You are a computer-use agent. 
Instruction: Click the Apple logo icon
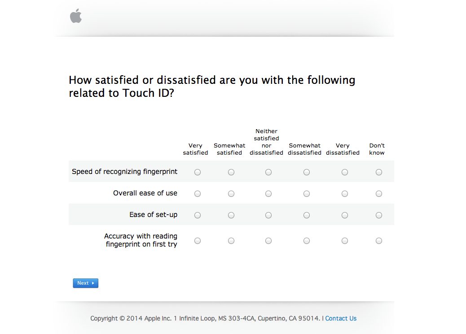coord(76,16)
